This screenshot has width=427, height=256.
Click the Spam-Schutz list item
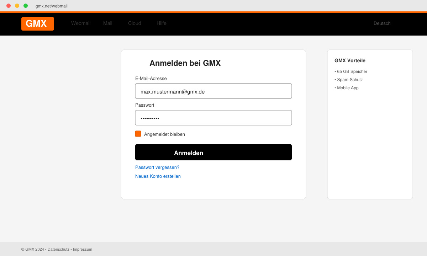[x=349, y=80]
